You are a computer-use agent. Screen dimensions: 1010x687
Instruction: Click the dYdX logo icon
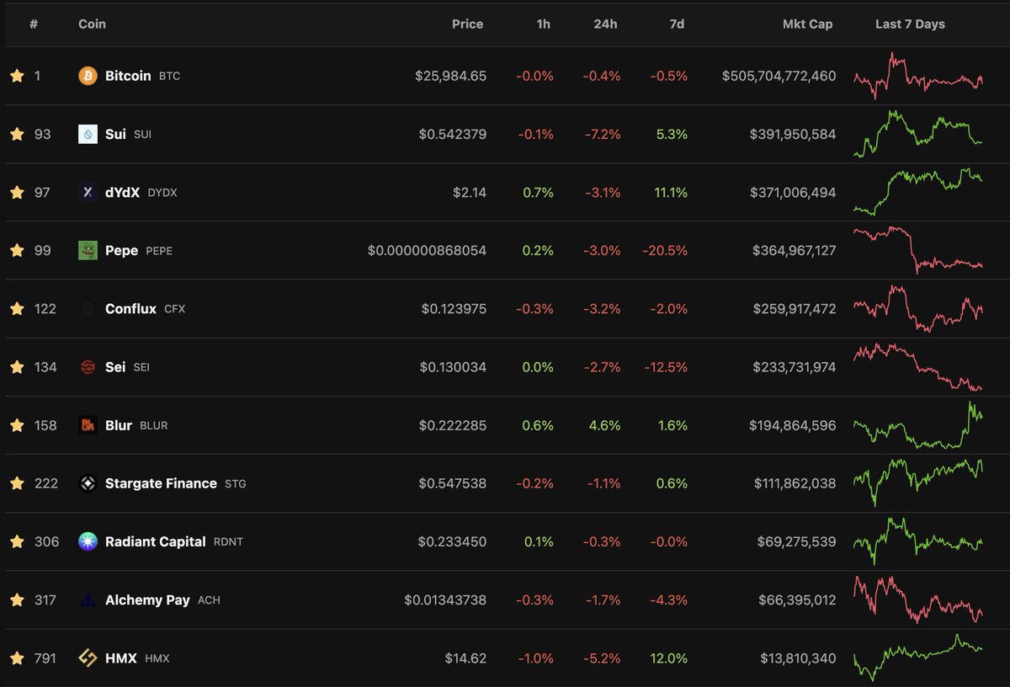click(x=88, y=191)
